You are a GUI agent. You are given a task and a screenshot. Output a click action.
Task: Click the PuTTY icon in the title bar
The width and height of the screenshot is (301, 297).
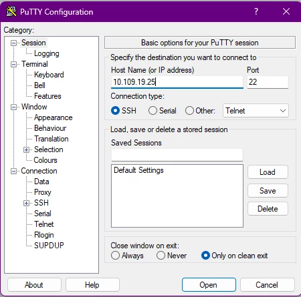point(11,11)
